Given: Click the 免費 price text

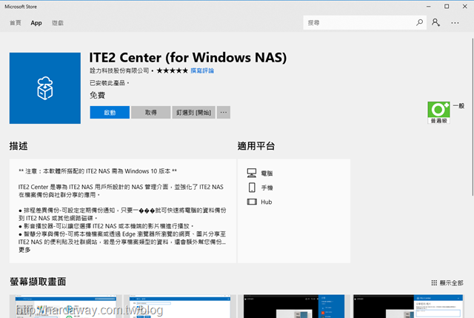Looking at the screenshot, I should pyautogui.click(x=97, y=96).
